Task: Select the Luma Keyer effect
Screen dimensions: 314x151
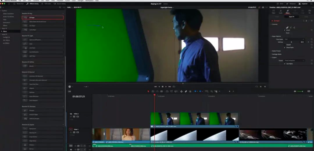Action: pos(43,30)
